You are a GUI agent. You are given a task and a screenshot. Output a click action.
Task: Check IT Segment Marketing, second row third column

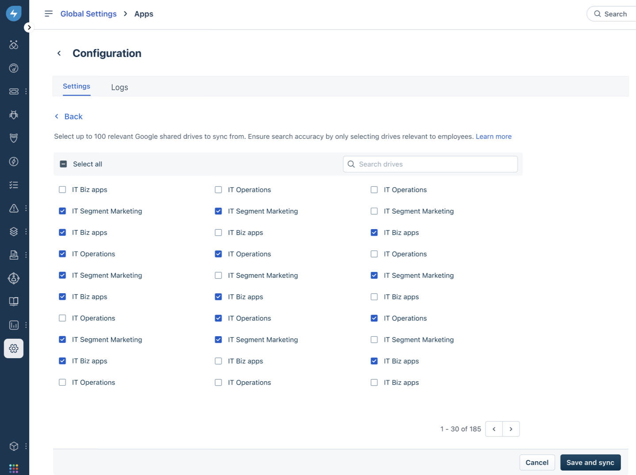(x=374, y=211)
